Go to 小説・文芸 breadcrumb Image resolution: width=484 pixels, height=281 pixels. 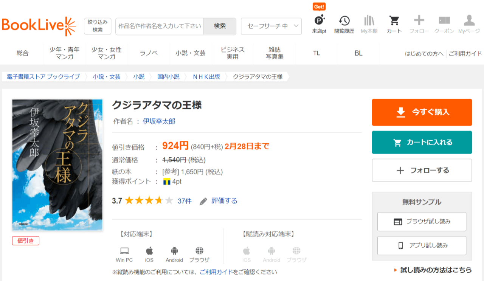pyautogui.click(x=107, y=77)
